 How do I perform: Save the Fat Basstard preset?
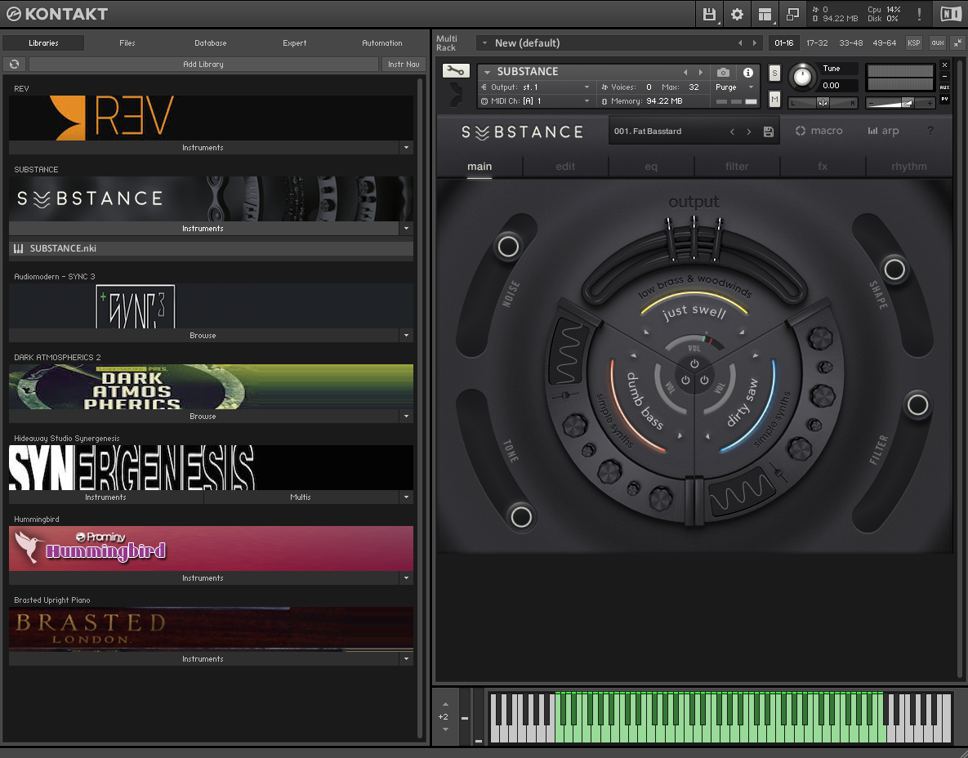tap(769, 132)
